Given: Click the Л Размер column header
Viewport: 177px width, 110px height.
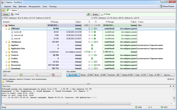Looking at the screenshot, I should pyautogui.click(x=53, y=22).
